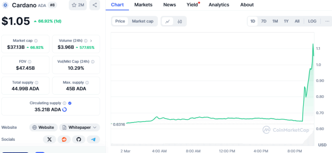332x153 pixels.
Task: Click Volume (24h) info icon
Action: 86,40
